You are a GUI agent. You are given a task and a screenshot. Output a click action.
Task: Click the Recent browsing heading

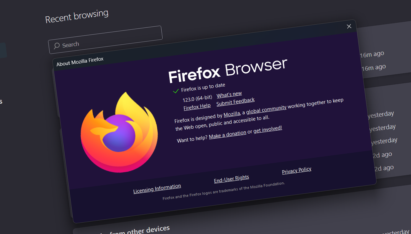(x=77, y=16)
